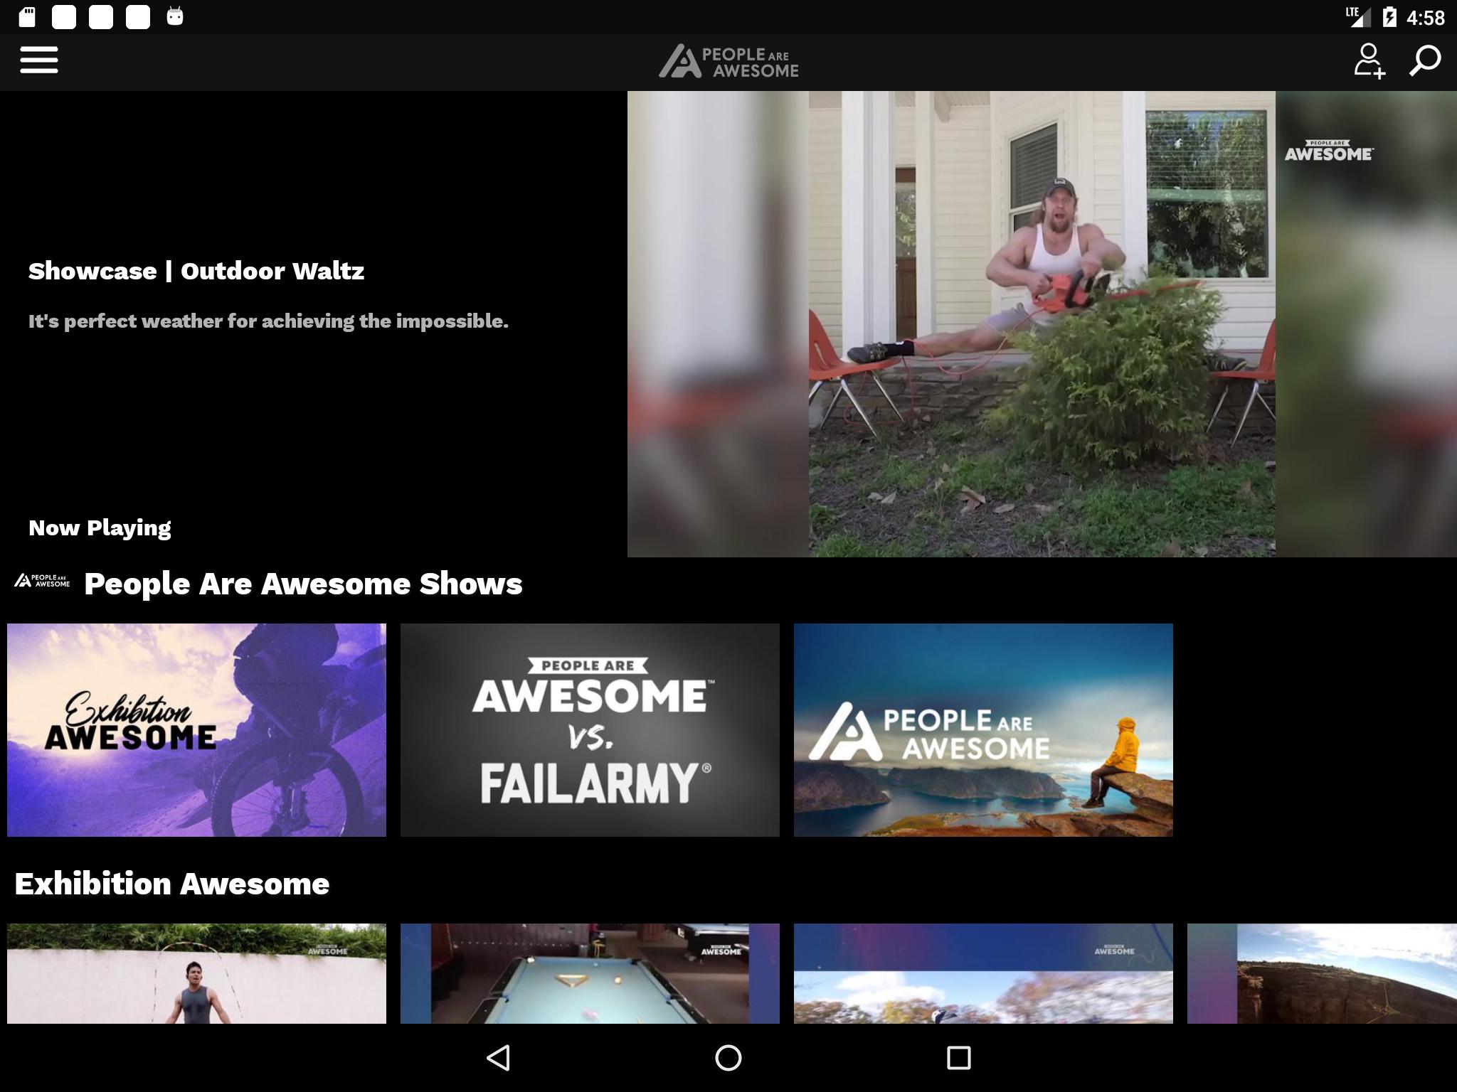Tap the Now Playing label

(100, 528)
